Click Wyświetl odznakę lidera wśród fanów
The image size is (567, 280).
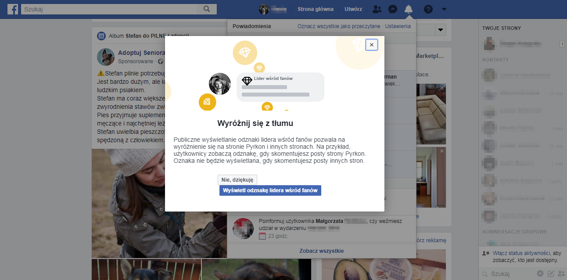[270, 190]
